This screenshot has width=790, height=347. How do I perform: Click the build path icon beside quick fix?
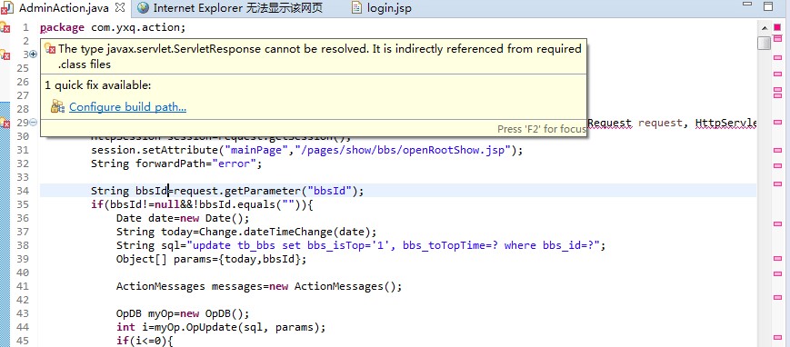point(57,106)
